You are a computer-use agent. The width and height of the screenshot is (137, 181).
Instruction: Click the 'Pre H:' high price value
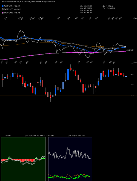pos(86,8)
